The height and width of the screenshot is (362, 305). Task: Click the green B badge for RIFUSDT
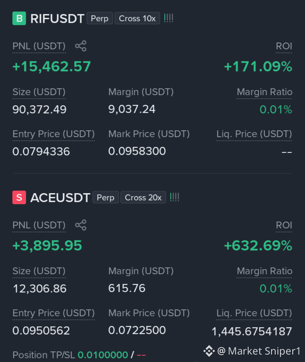click(x=19, y=18)
